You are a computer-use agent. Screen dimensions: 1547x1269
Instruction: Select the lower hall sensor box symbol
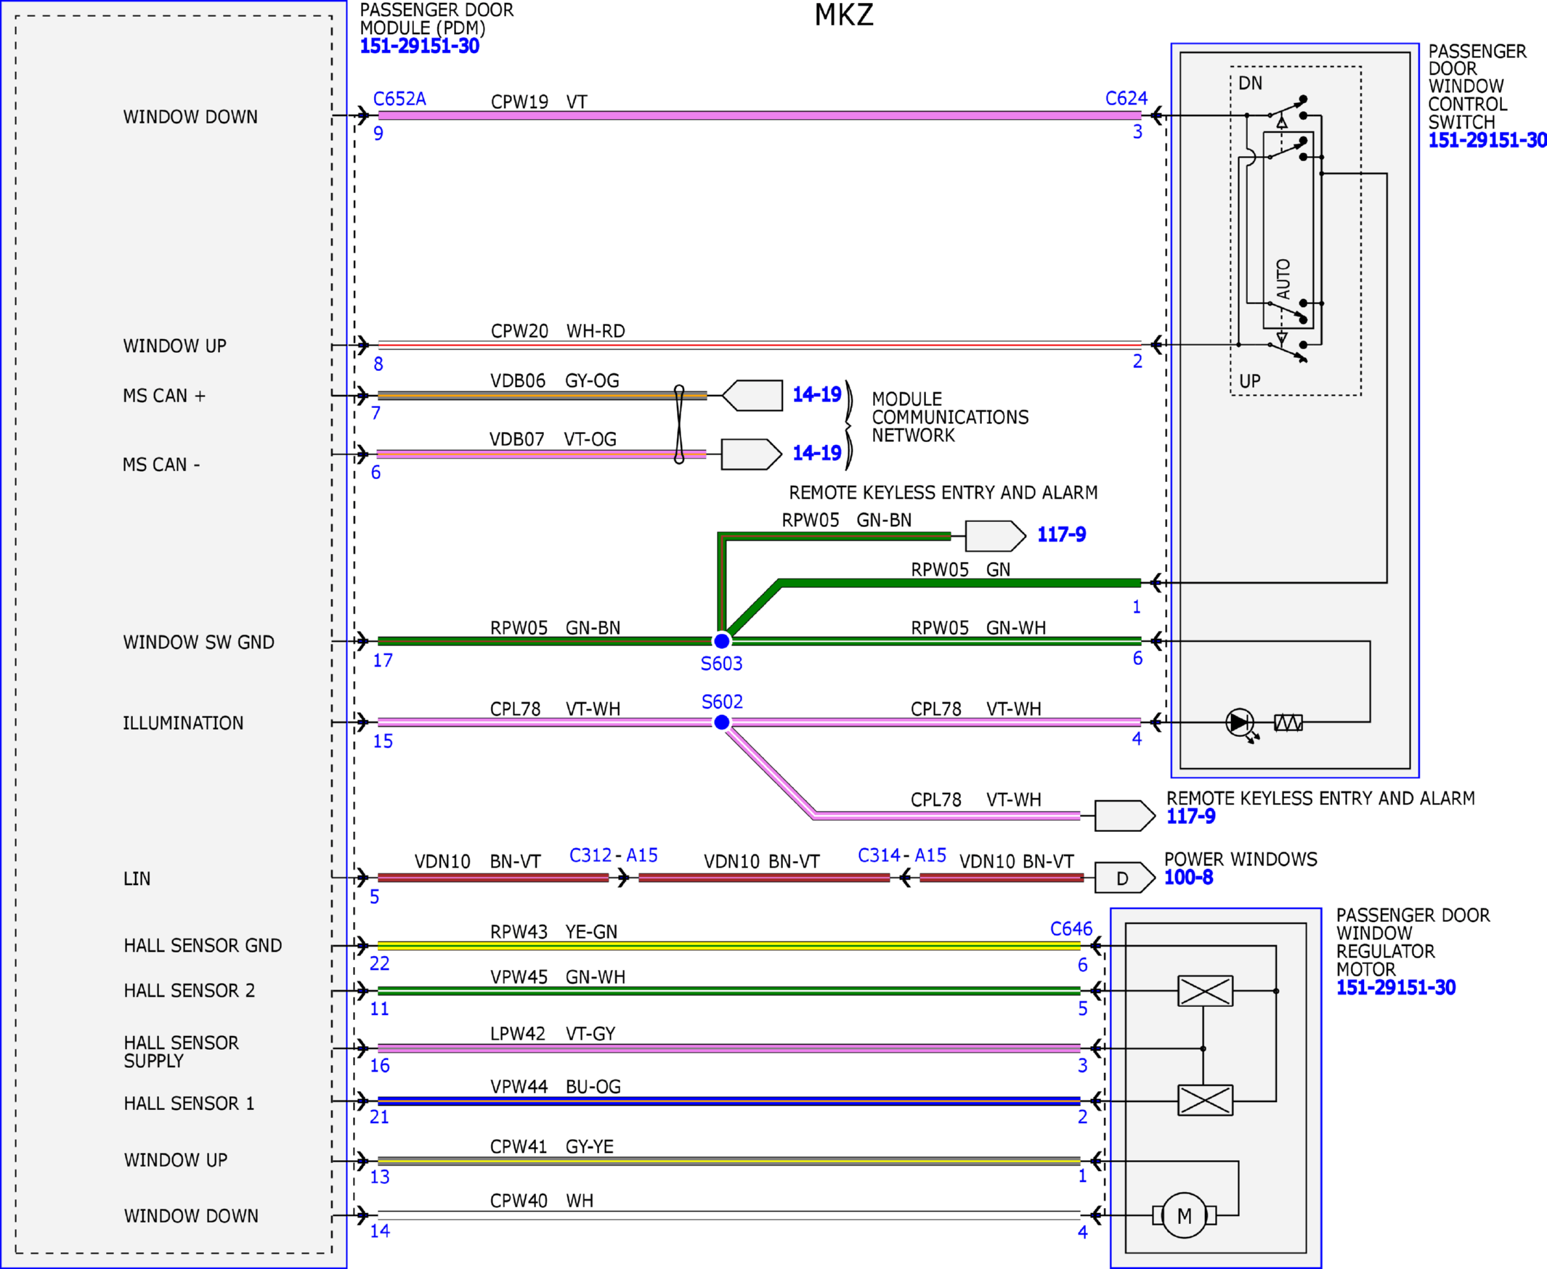(x=1206, y=1100)
